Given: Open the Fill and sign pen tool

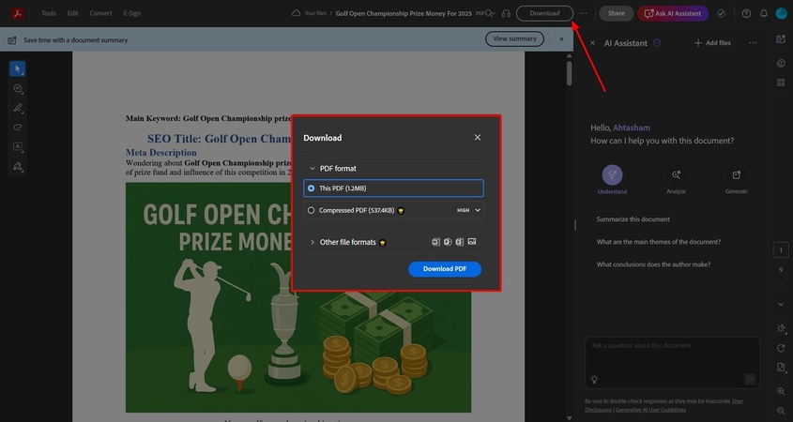Looking at the screenshot, I should 17,166.
